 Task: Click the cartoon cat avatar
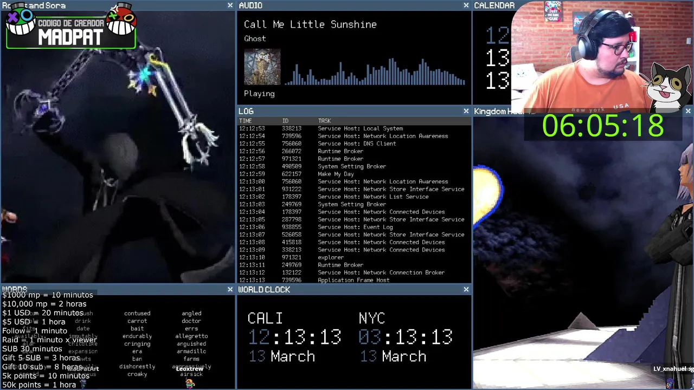click(668, 87)
